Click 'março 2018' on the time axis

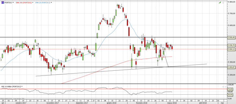point(172,103)
